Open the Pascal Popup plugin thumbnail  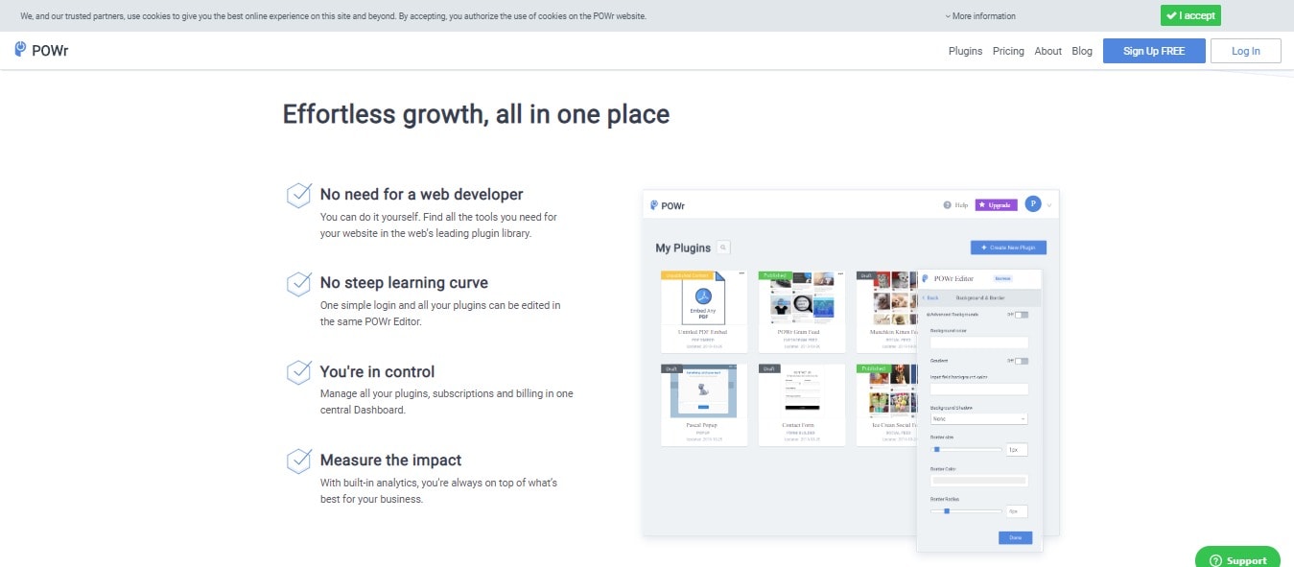[x=704, y=390]
